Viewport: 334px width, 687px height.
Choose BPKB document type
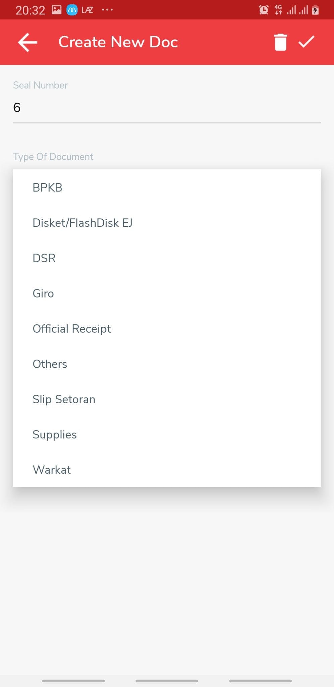(48, 188)
